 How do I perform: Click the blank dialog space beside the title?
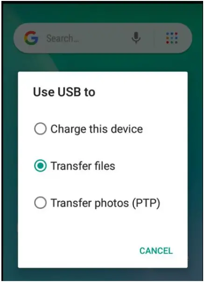[141, 92]
